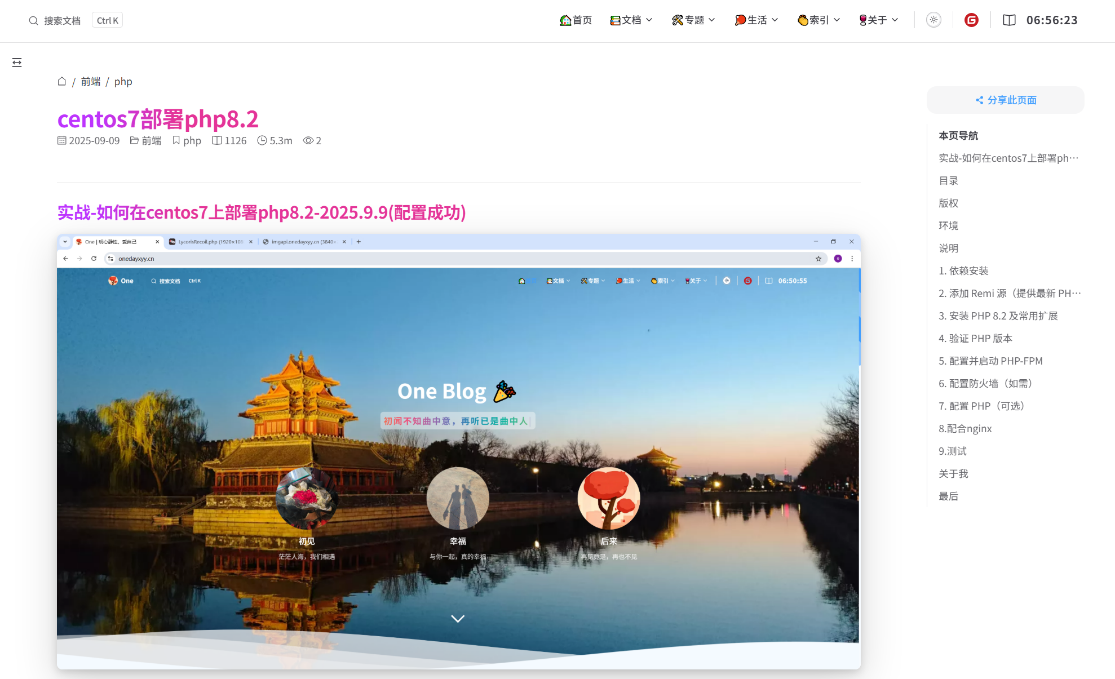Expand the 专题 dropdown chevron

tap(712, 20)
